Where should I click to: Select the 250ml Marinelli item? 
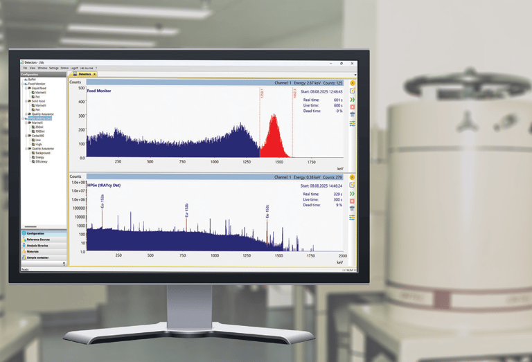pos(39,127)
